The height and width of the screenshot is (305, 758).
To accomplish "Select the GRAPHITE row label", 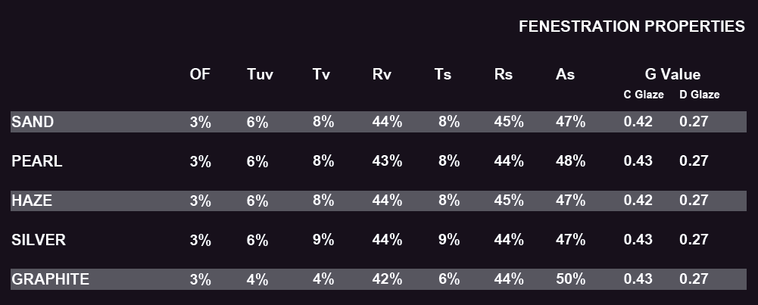I will (50, 279).
